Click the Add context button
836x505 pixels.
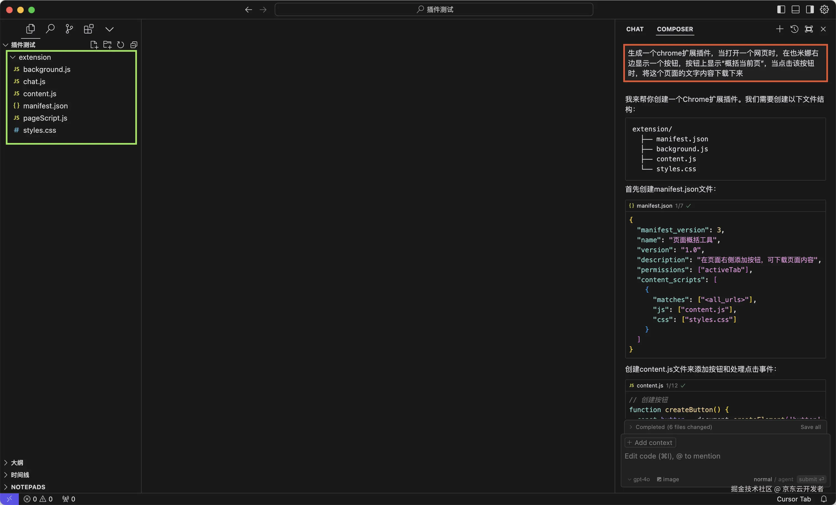pos(650,442)
